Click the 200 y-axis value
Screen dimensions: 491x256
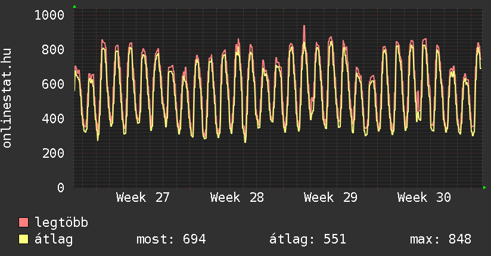53,153
